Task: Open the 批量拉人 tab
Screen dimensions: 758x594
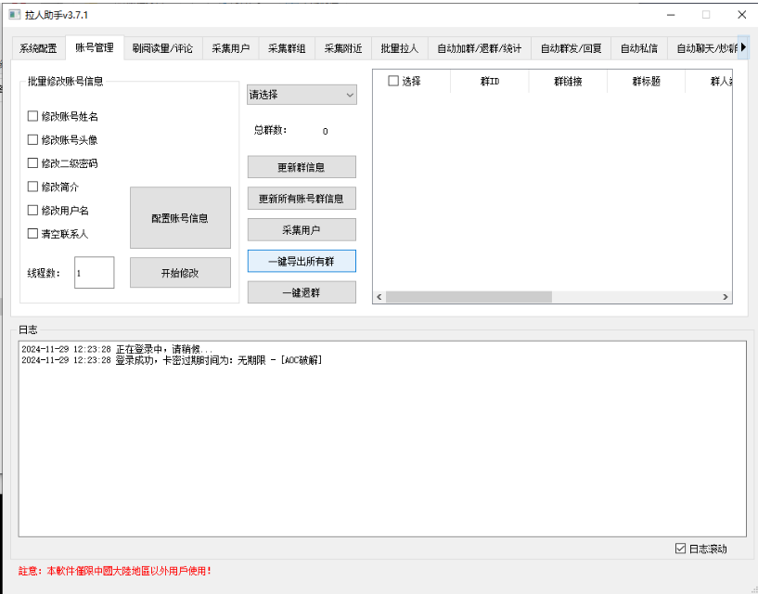Action: 399,48
